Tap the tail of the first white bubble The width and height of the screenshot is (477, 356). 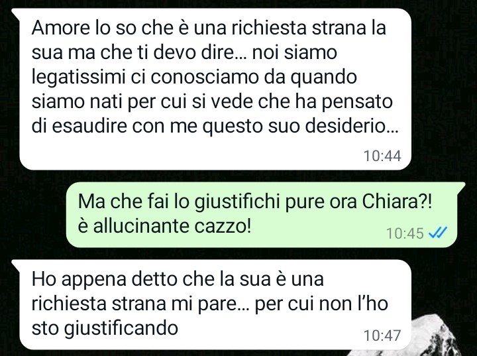point(16,13)
